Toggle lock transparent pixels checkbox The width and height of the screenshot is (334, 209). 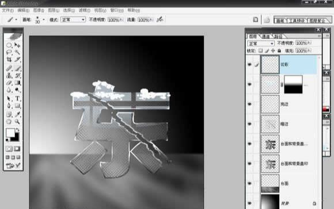click(260, 51)
